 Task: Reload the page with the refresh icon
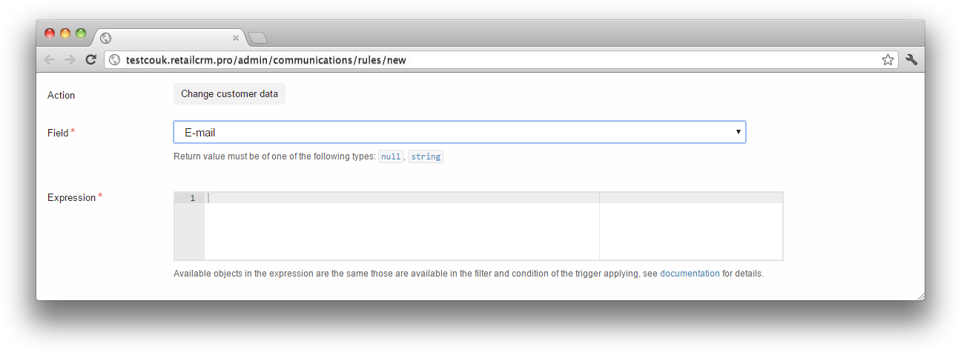(90, 60)
